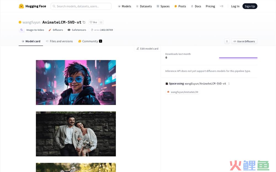Go to Models in the navigation
This screenshot has width=276, height=172.
[x=124, y=6]
